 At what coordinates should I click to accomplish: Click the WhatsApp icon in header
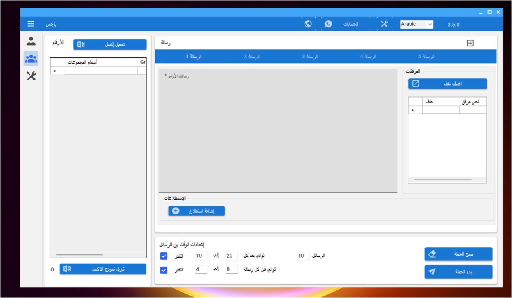pyautogui.click(x=328, y=24)
